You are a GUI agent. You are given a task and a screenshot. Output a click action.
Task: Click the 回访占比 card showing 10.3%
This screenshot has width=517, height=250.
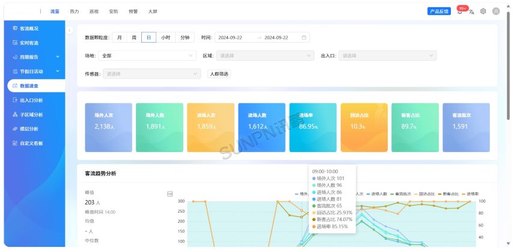pyautogui.click(x=364, y=127)
